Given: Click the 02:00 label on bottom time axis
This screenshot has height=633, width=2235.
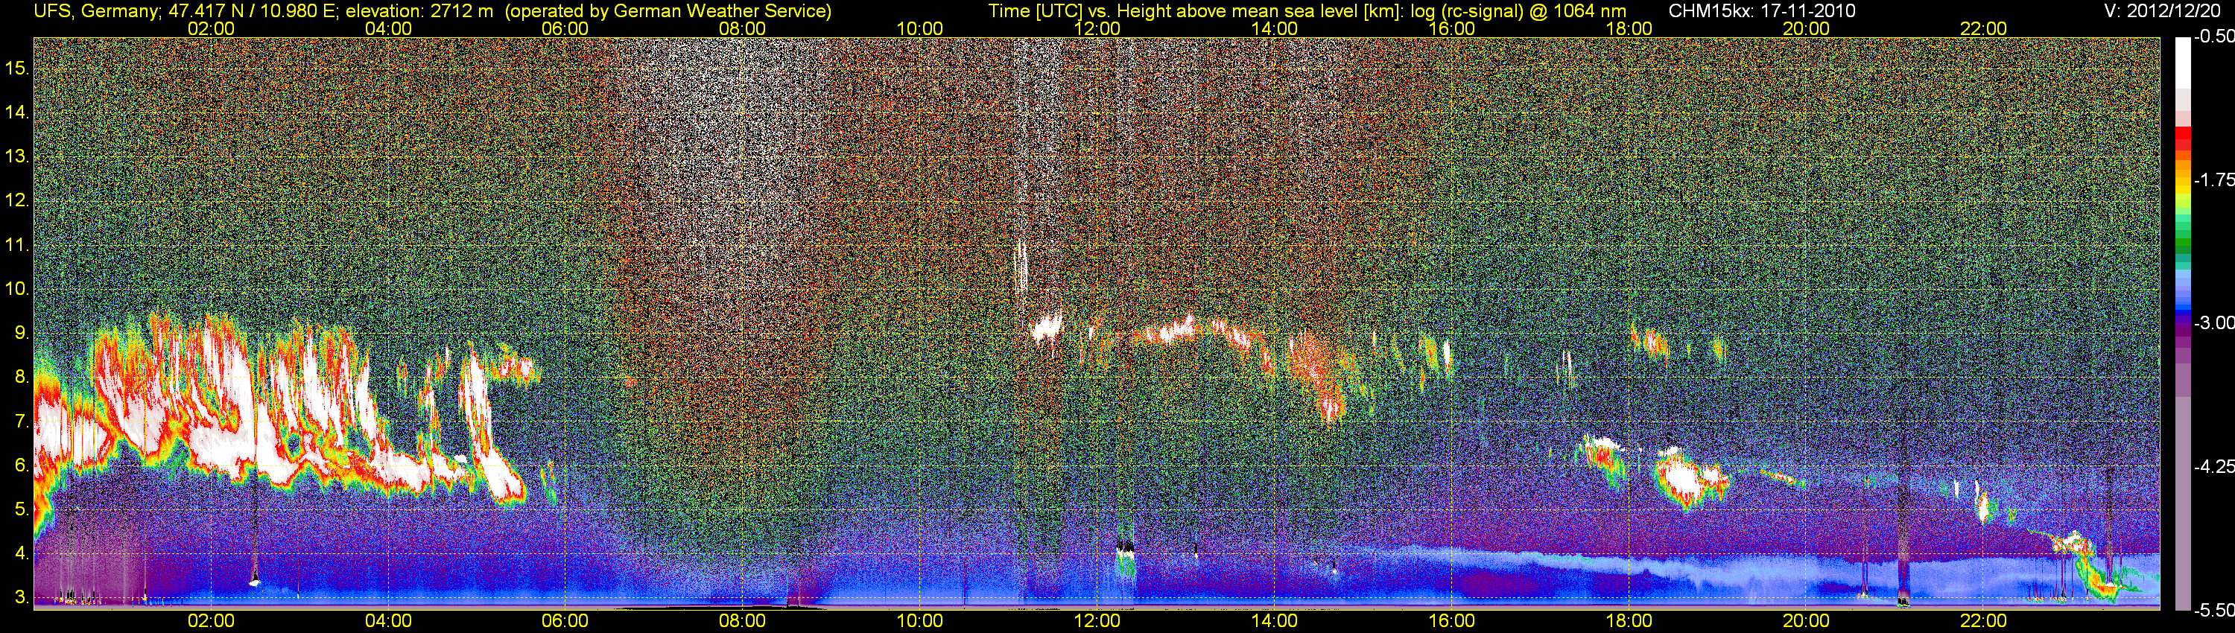Looking at the screenshot, I should click(x=211, y=621).
